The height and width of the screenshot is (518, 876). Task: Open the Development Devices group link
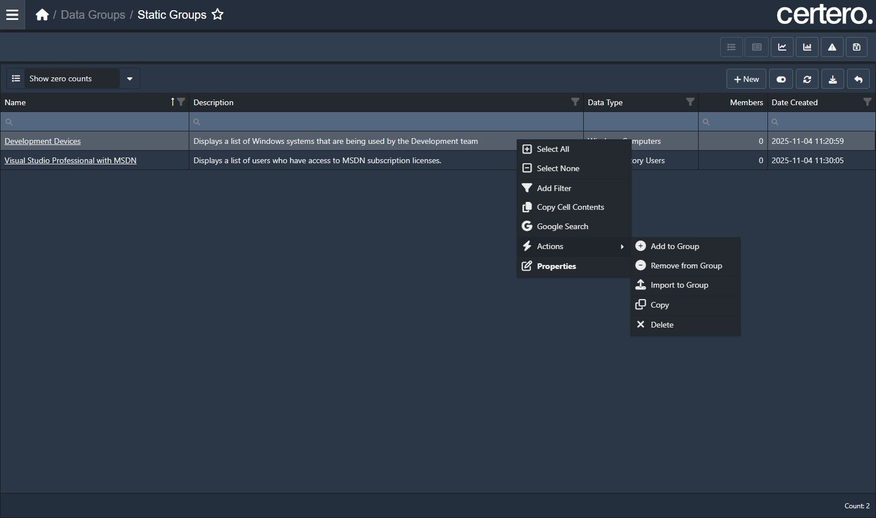43,141
